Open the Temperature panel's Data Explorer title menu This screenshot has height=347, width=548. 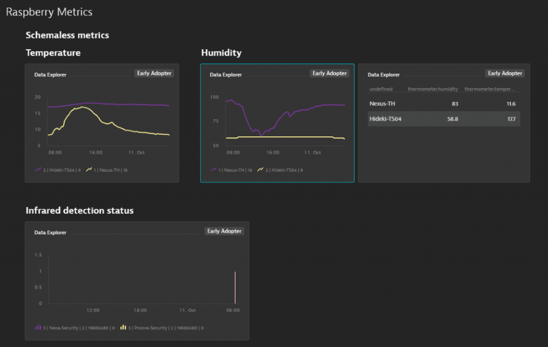tap(50, 75)
